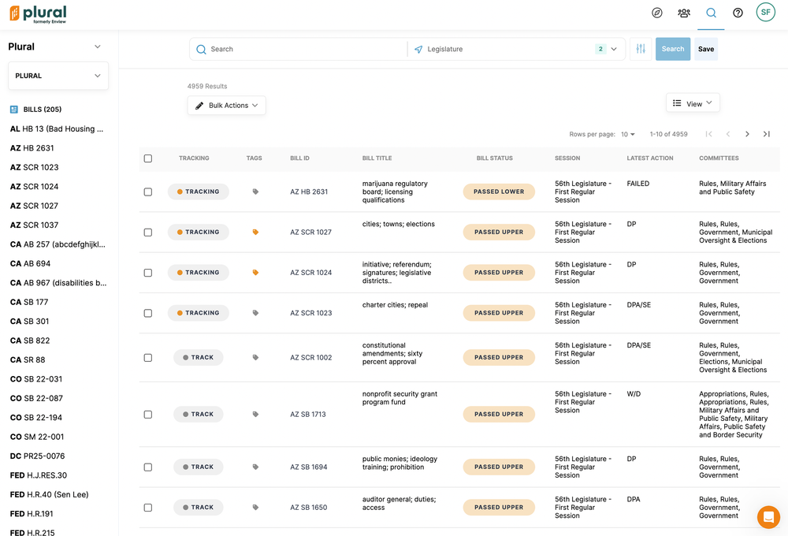Expand the Bulk Actions dropdown

click(226, 106)
